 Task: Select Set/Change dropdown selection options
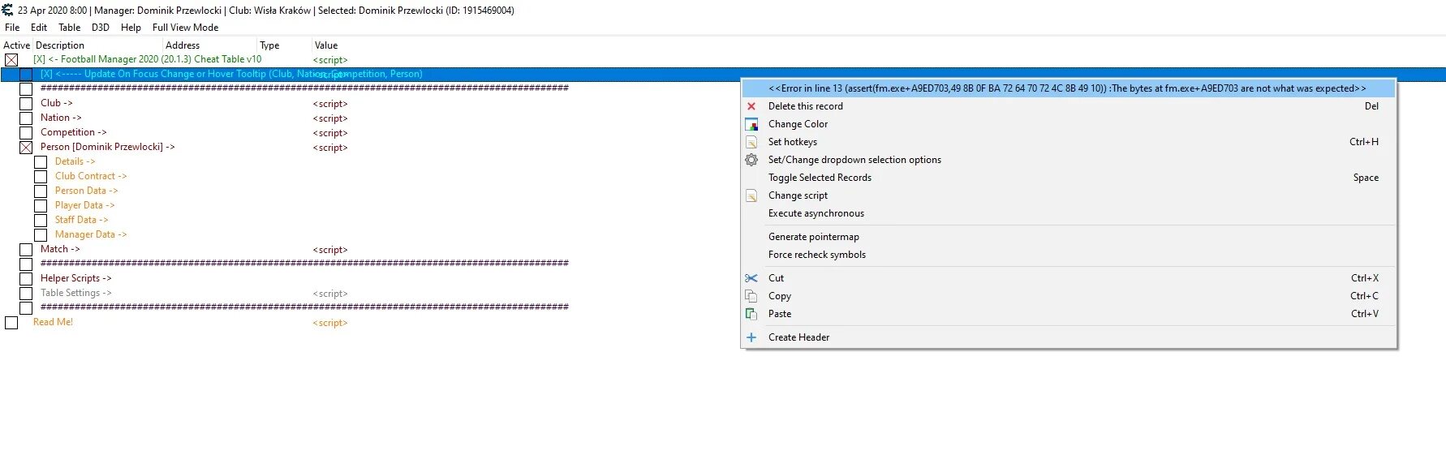[1069, 160]
